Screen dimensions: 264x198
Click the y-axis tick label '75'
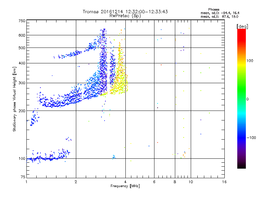pyautogui.click(x=23, y=177)
